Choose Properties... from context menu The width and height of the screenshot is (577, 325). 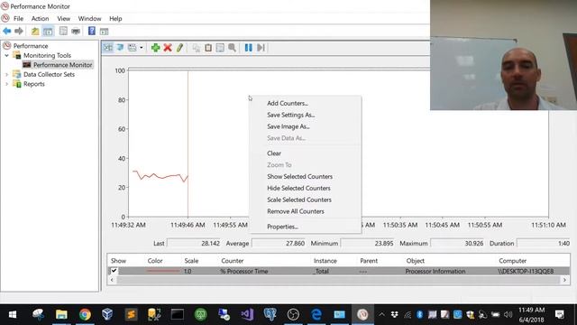pyautogui.click(x=282, y=227)
